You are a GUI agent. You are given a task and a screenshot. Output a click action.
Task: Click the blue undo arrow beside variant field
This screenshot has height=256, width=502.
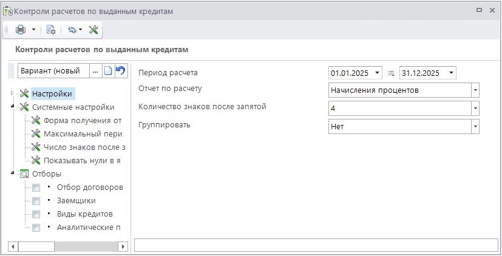tap(120, 71)
